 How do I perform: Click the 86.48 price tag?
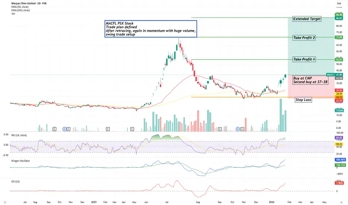(x=339, y=15)
